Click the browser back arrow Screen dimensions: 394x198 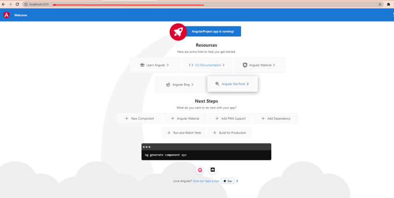coord(3,4)
